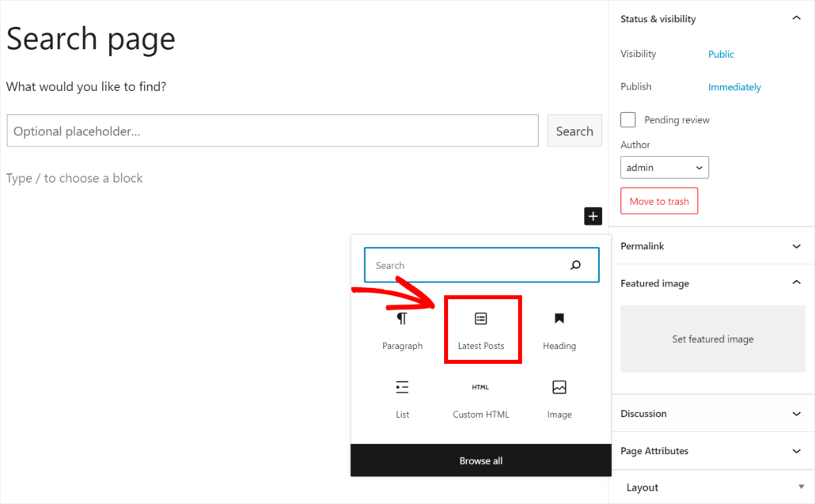815x504 pixels.
Task: Click the Browse all button
Action: click(x=480, y=460)
